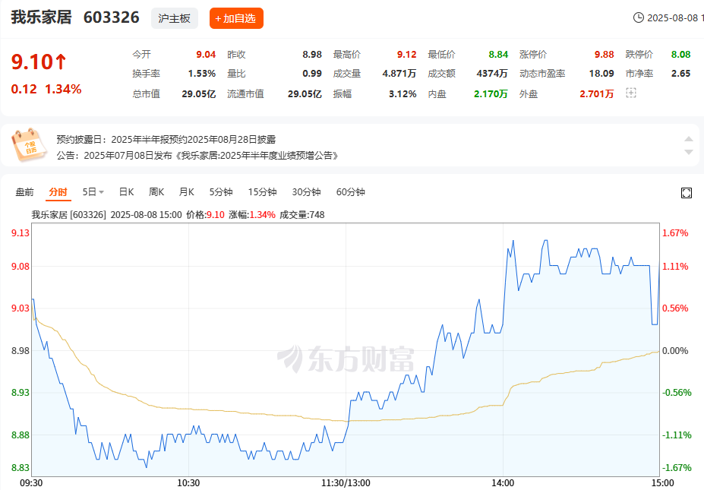Click the 昨收 value 8.98

312,55
